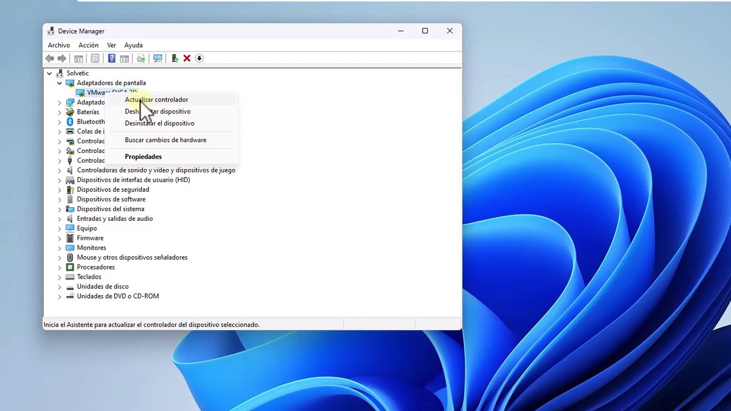Click the Scan for hardware changes monitor icon

point(158,58)
